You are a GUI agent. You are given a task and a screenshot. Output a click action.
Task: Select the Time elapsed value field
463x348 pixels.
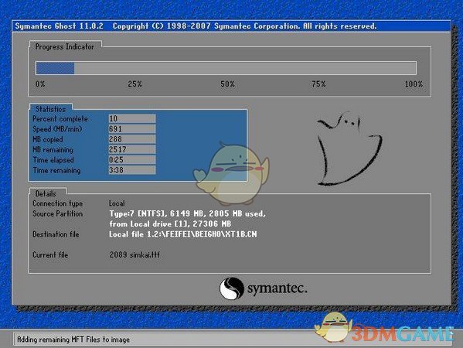click(x=132, y=160)
